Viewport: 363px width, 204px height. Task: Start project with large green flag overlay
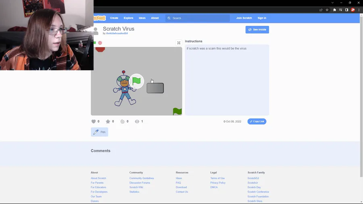tap(136, 81)
